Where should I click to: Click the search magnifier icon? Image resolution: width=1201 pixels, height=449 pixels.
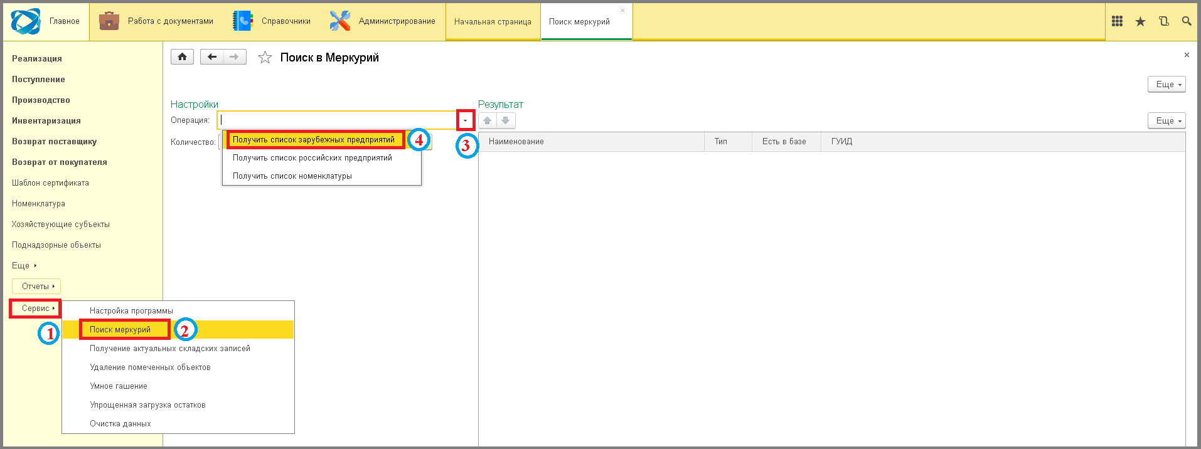click(x=1187, y=21)
